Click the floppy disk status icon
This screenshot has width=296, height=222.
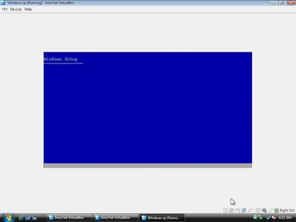238,210
